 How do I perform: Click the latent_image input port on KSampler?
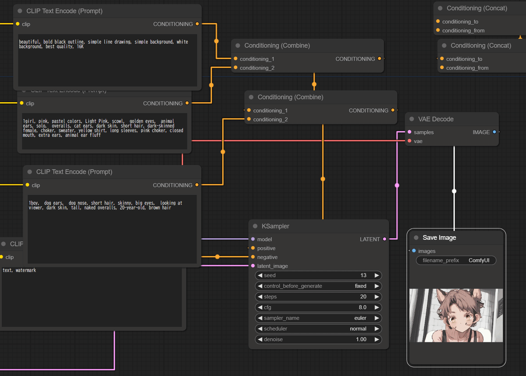coord(253,266)
